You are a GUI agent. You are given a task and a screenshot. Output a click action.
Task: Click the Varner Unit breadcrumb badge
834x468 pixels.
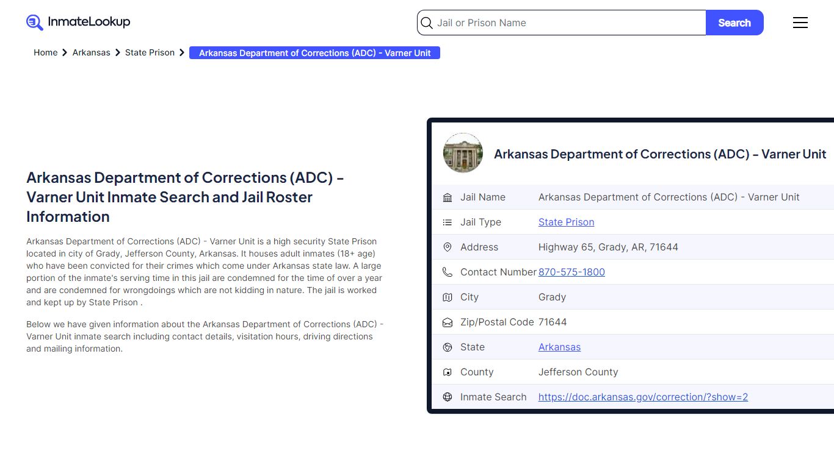click(314, 53)
